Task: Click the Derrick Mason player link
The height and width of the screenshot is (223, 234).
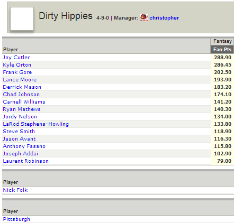Action: tap(22, 87)
